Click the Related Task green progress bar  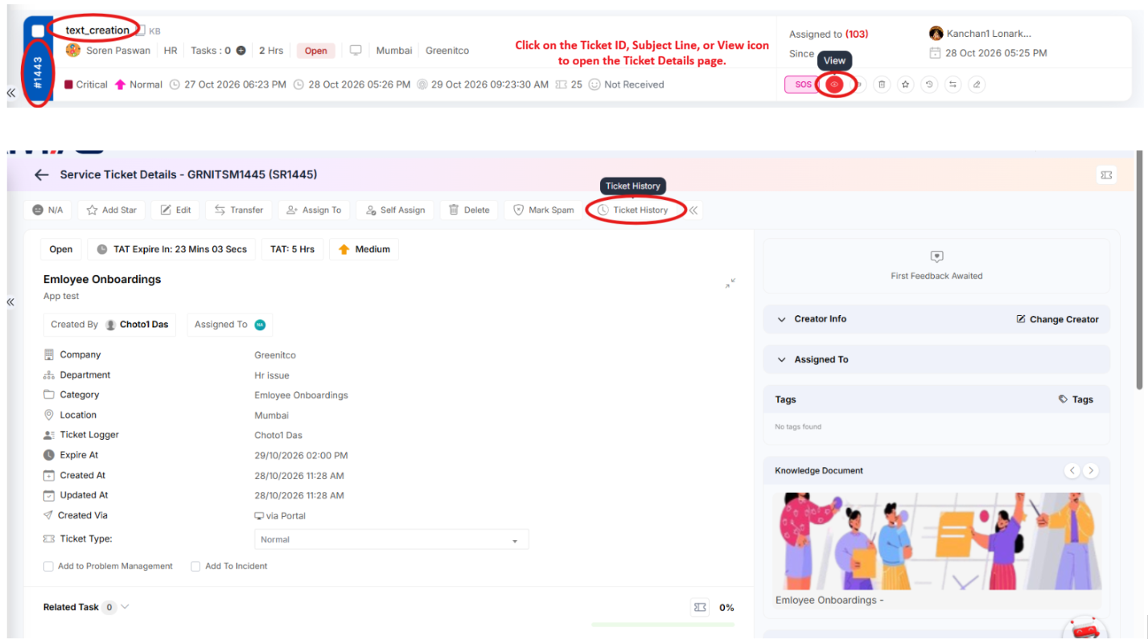663,625
